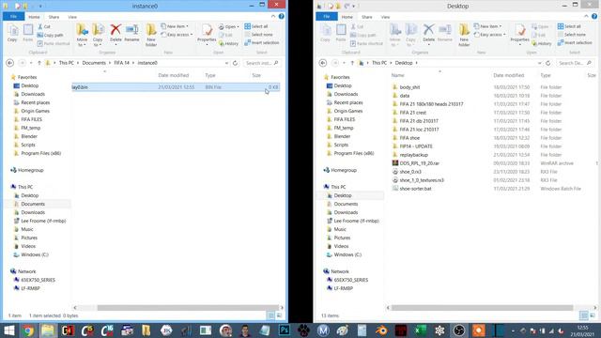The image size is (601, 338).
Task: Open help icon in instance0 window
Action: coord(282,17)
